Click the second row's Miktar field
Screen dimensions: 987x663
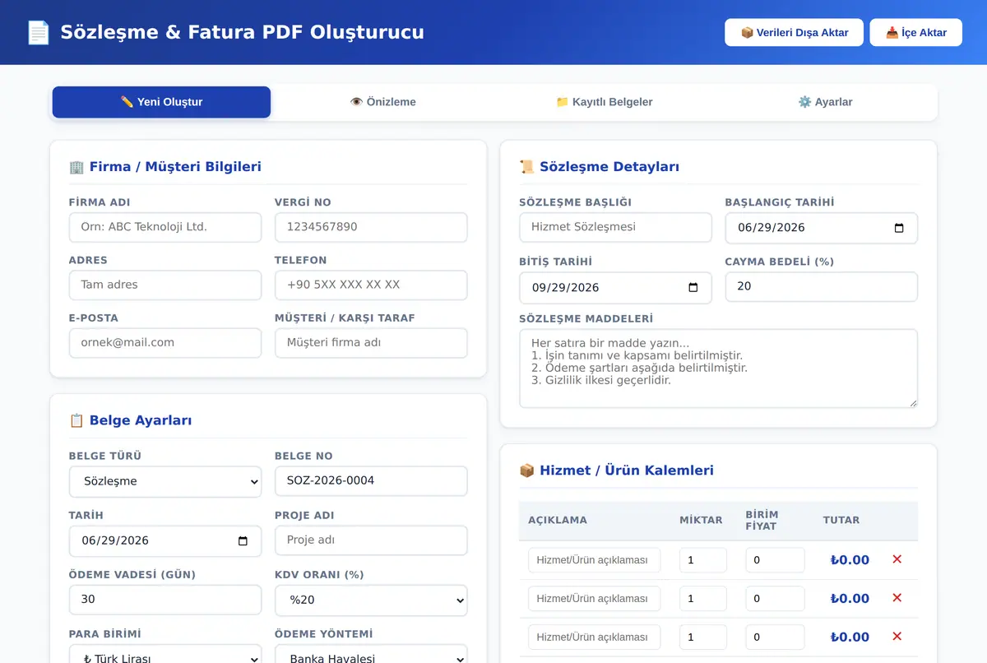tap(703, 599)
